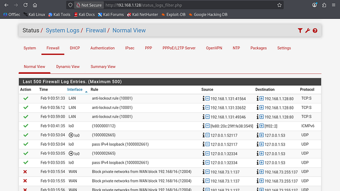
Task: Open the NTP logs tab
Action: (237, 48)
